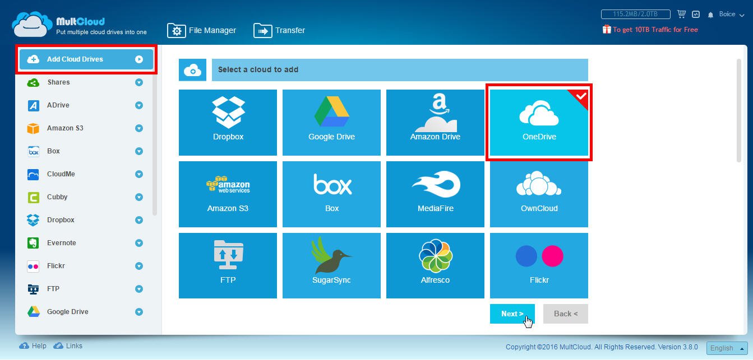Open the Help link
This screenshot has width=753, height=360.
click(x=33, y=346)
